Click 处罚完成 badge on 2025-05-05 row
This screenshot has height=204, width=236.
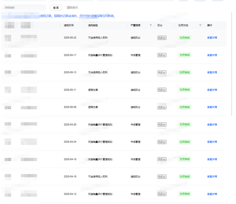185,107
